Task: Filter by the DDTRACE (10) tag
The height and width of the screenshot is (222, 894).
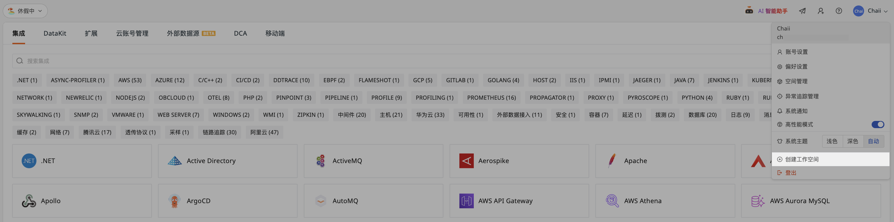Action: 291,80
